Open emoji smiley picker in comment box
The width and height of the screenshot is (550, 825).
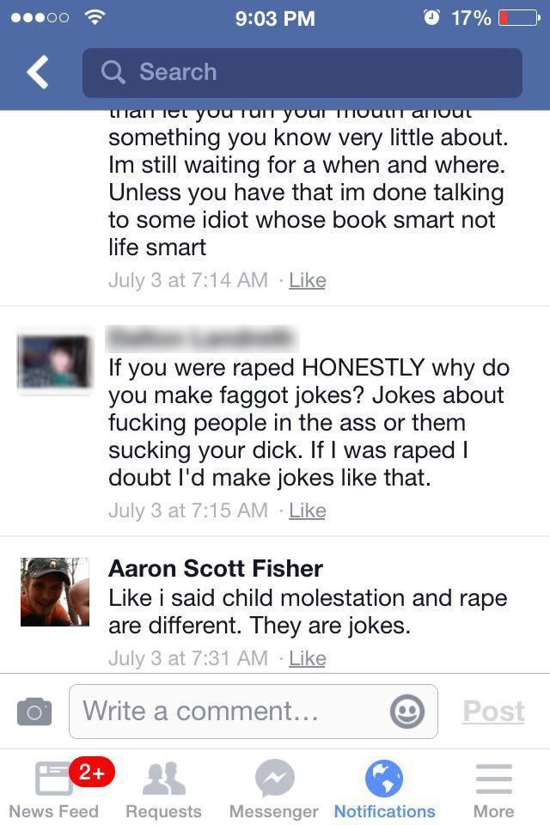click(x=406, y=712)
